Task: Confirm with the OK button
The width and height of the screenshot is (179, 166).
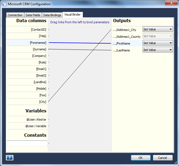Action: tap(141, 158)
